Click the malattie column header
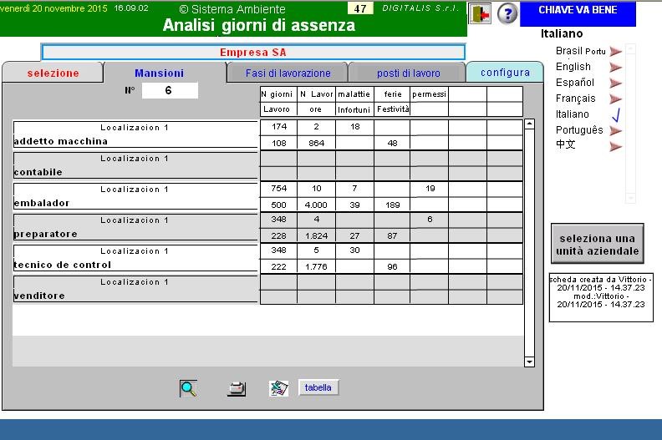The width and height of the screenshot is (662, 440). pos(354,94)
